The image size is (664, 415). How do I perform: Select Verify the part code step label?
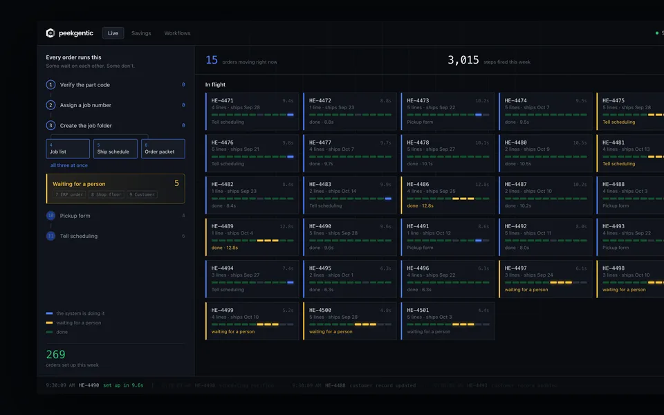[x=84, y=84]
